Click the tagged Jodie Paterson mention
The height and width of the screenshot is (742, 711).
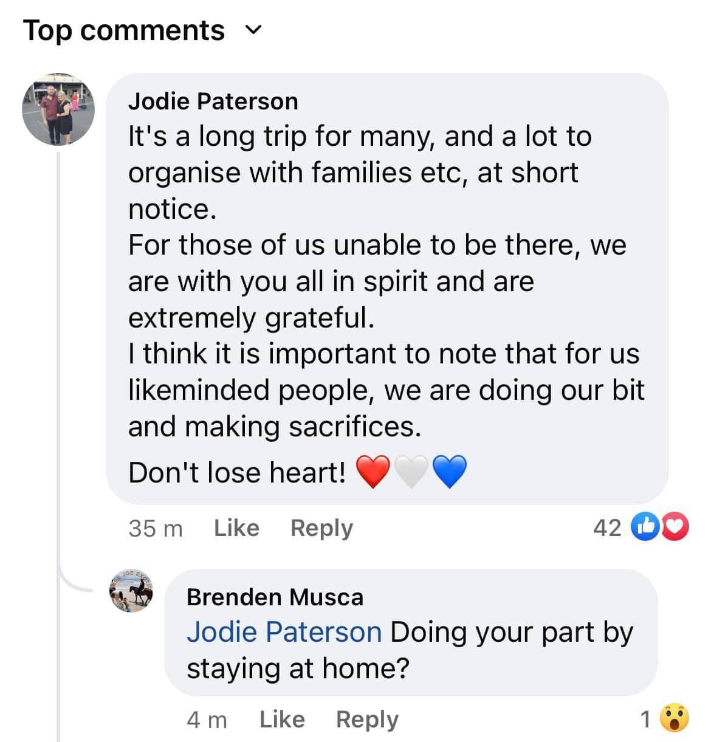pos(284,632)
